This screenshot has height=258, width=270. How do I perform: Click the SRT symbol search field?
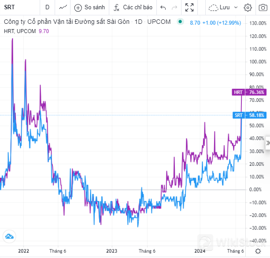(18, 7)
